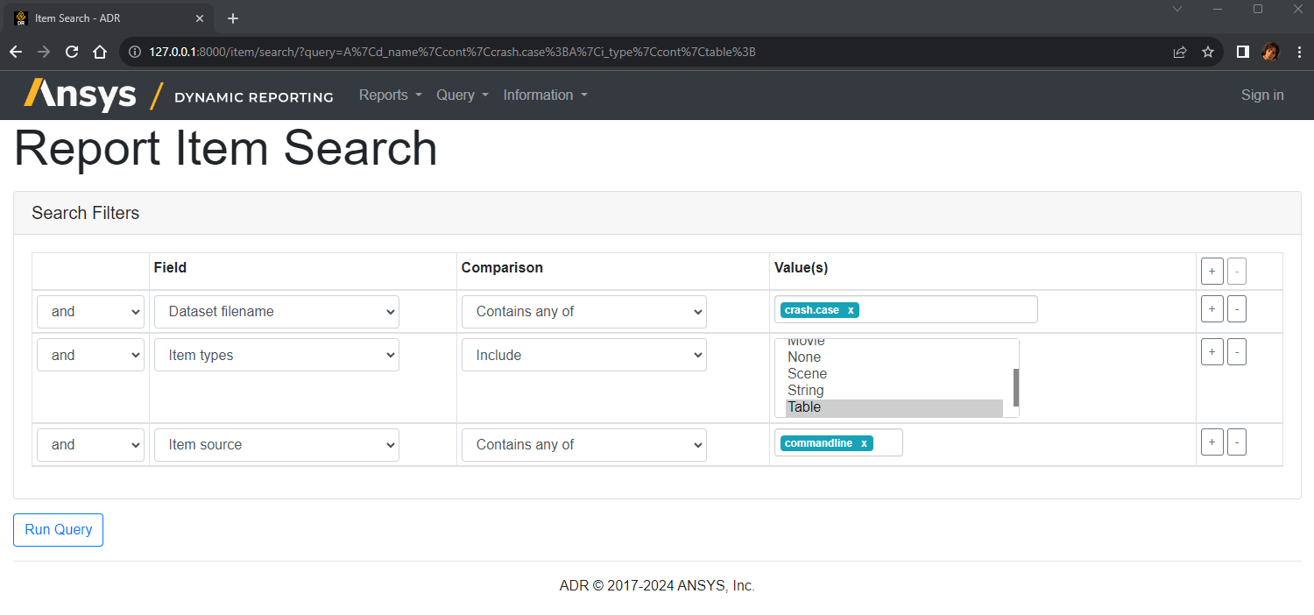Run the query
Screen dimensions: 1314x615
[58, 530]
